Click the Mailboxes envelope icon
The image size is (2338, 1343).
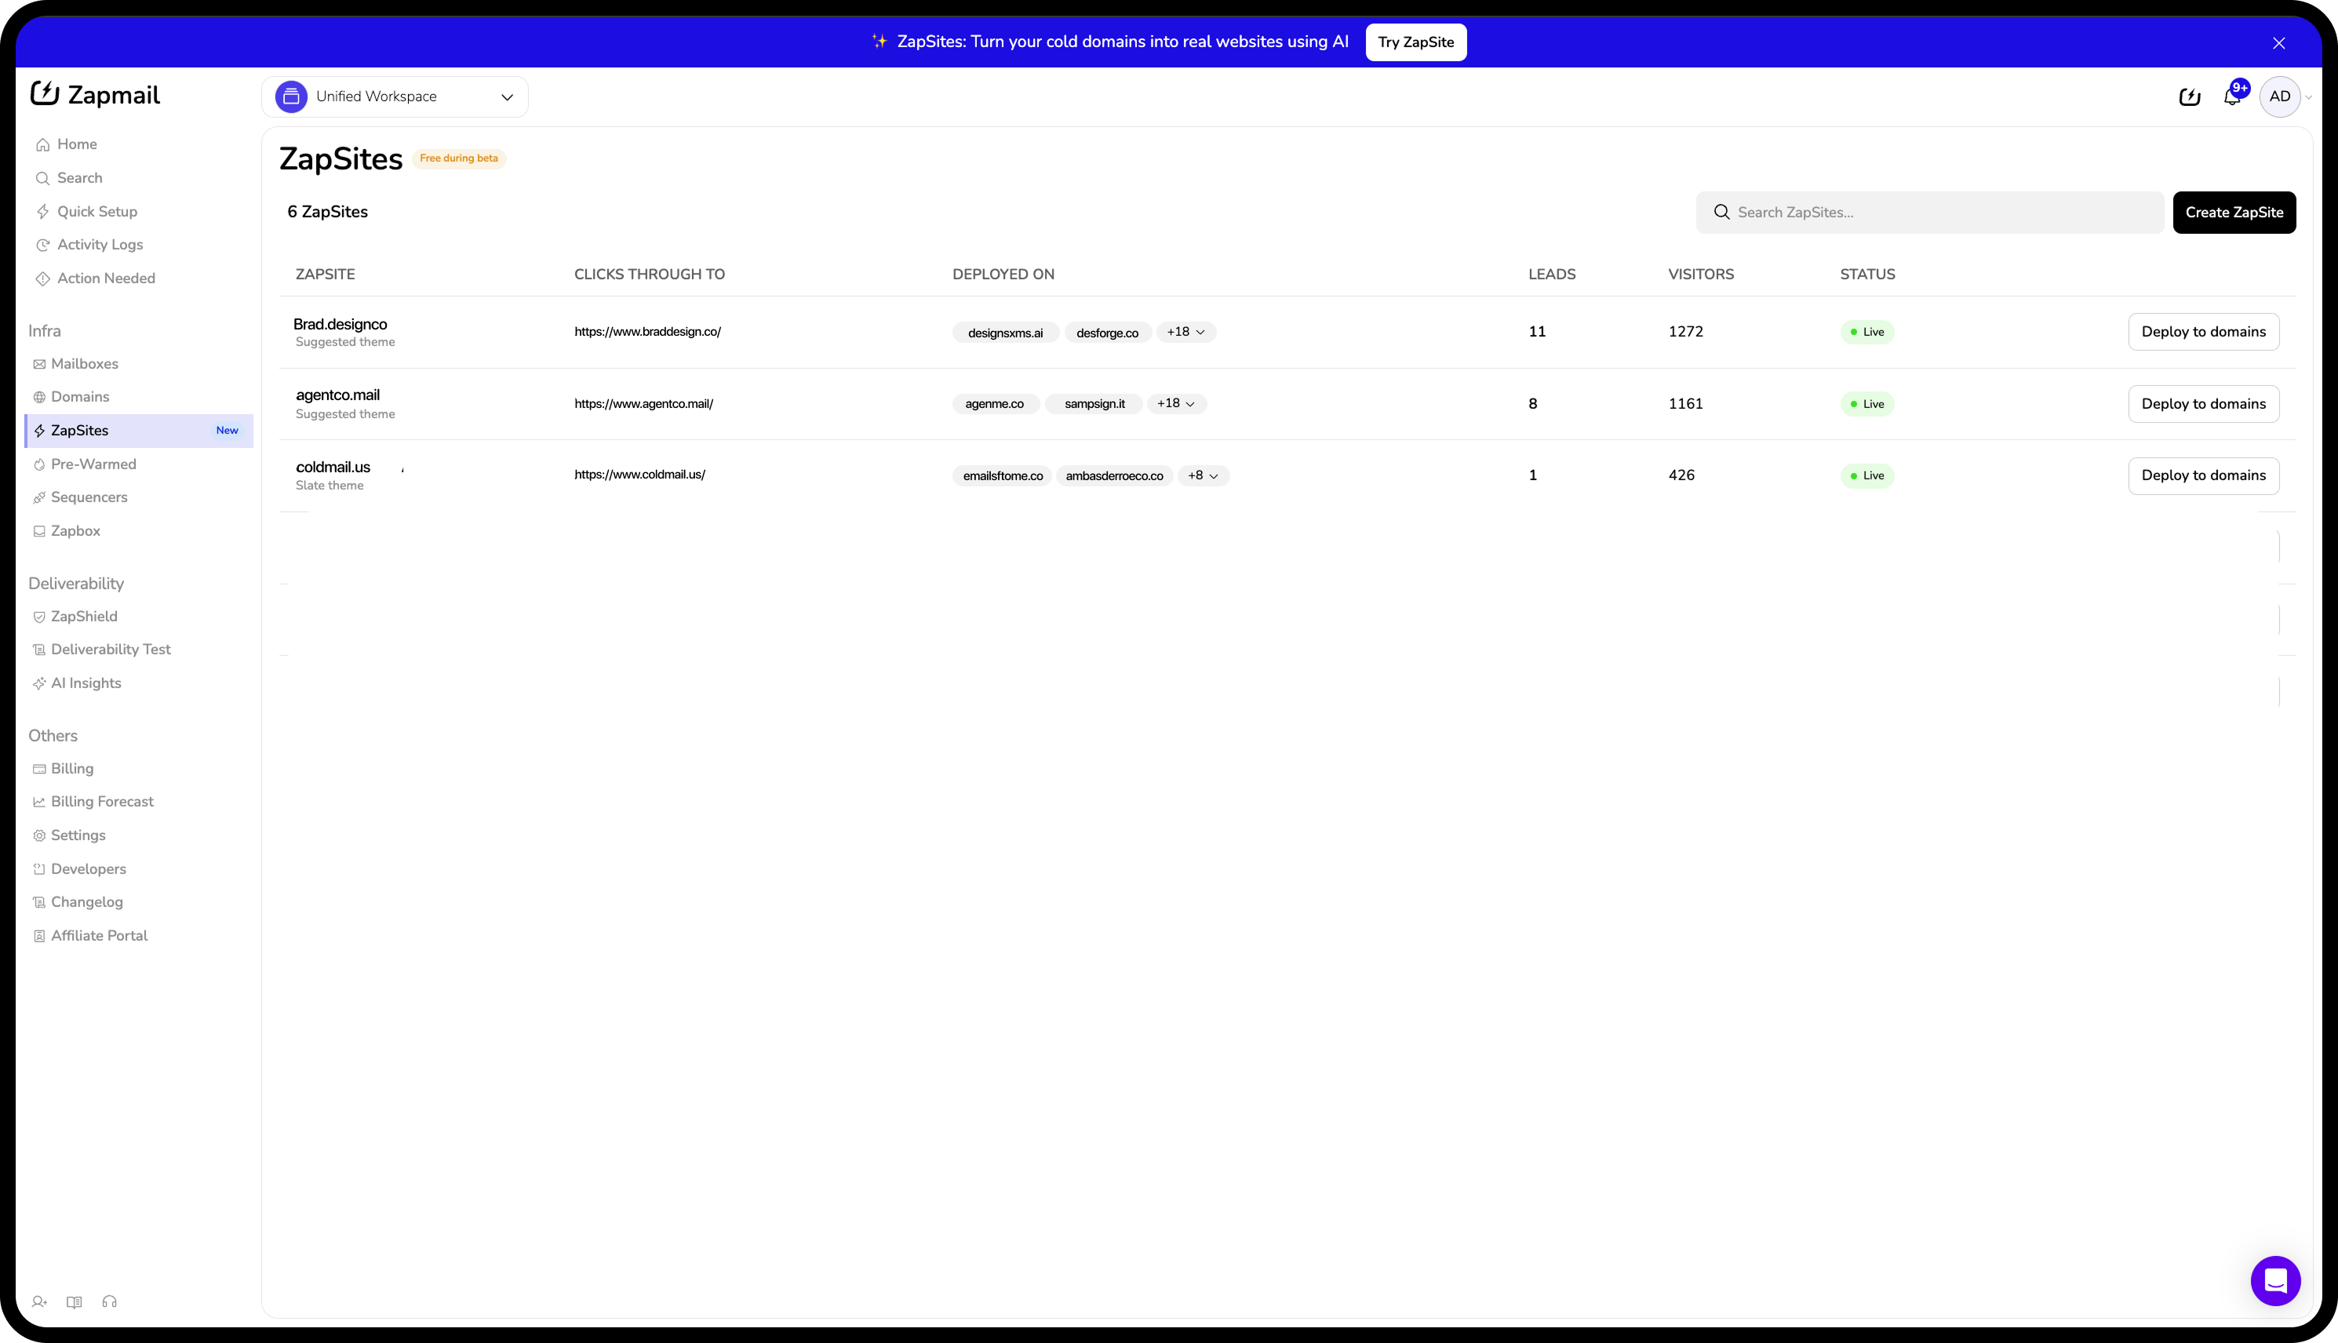pyautogui.click(x=40, y=364)
